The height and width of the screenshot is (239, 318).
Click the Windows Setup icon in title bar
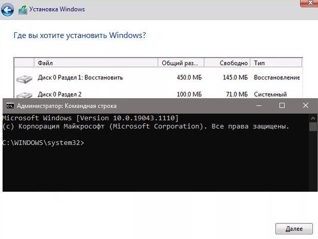pyautogui.click(x=23, y=10)
